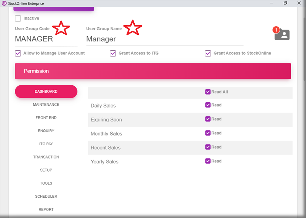Click the User Group Name field
Screen dimensions: 306x218
[163, 39]
